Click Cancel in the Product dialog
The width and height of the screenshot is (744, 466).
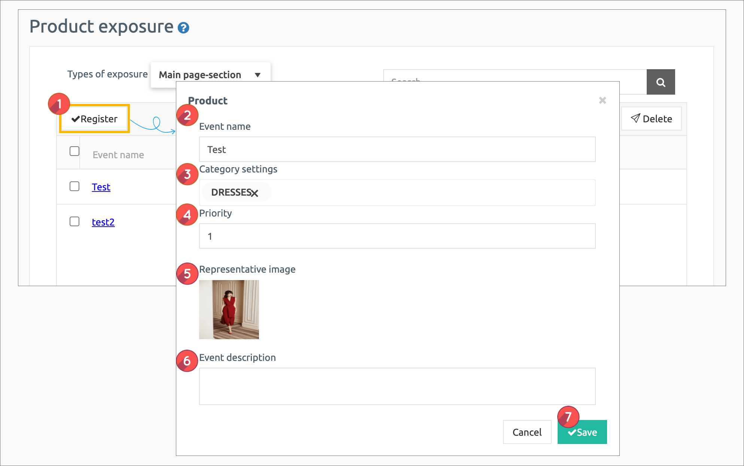(527, 432)
